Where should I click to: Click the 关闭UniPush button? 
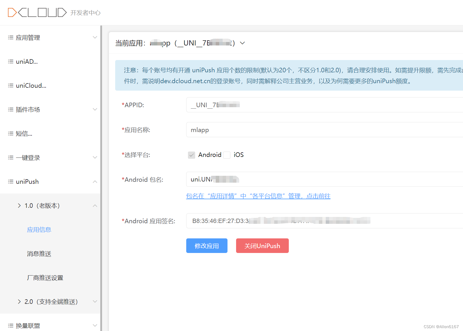(x=262, y=246)
